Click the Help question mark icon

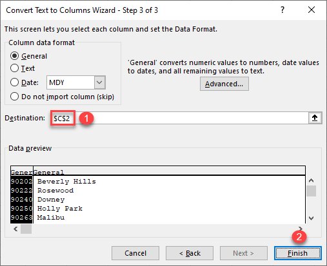(282, 10)
